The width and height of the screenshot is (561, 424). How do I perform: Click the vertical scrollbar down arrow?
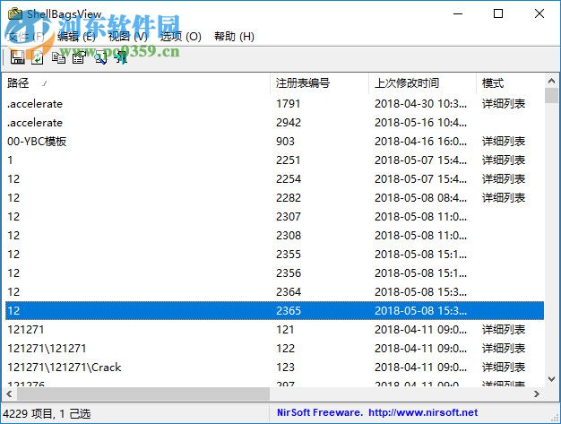pos(551,378)
